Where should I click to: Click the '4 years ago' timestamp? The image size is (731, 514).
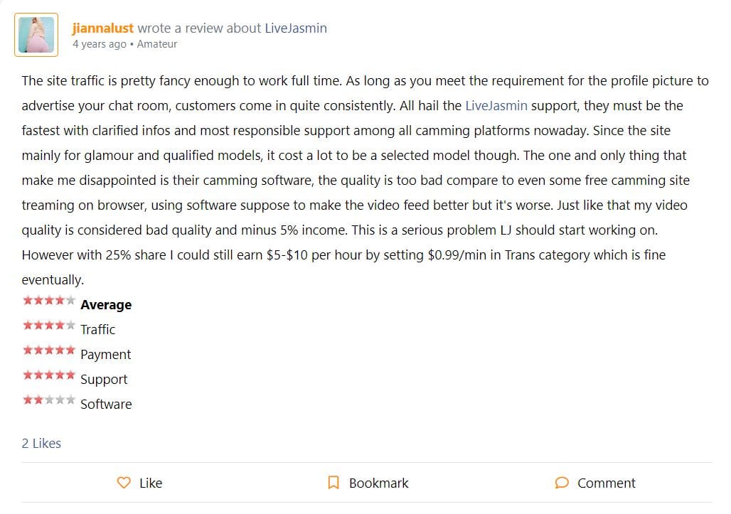(100, 44)
